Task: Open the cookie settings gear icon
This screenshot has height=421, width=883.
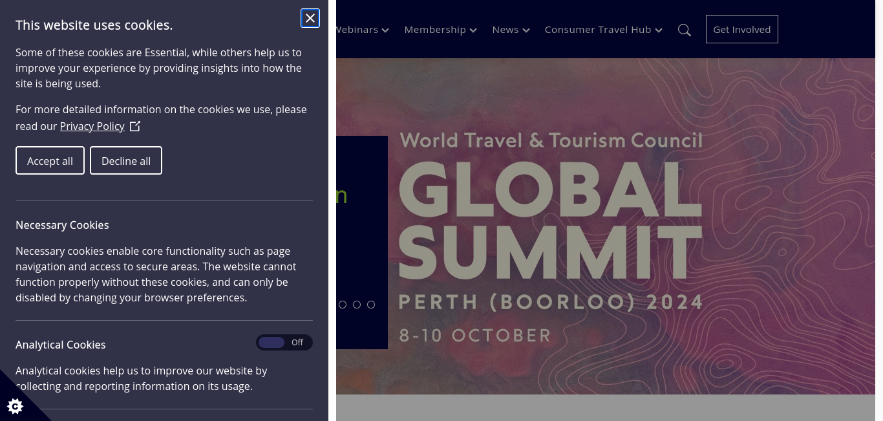Action: [x=15, y=406]
